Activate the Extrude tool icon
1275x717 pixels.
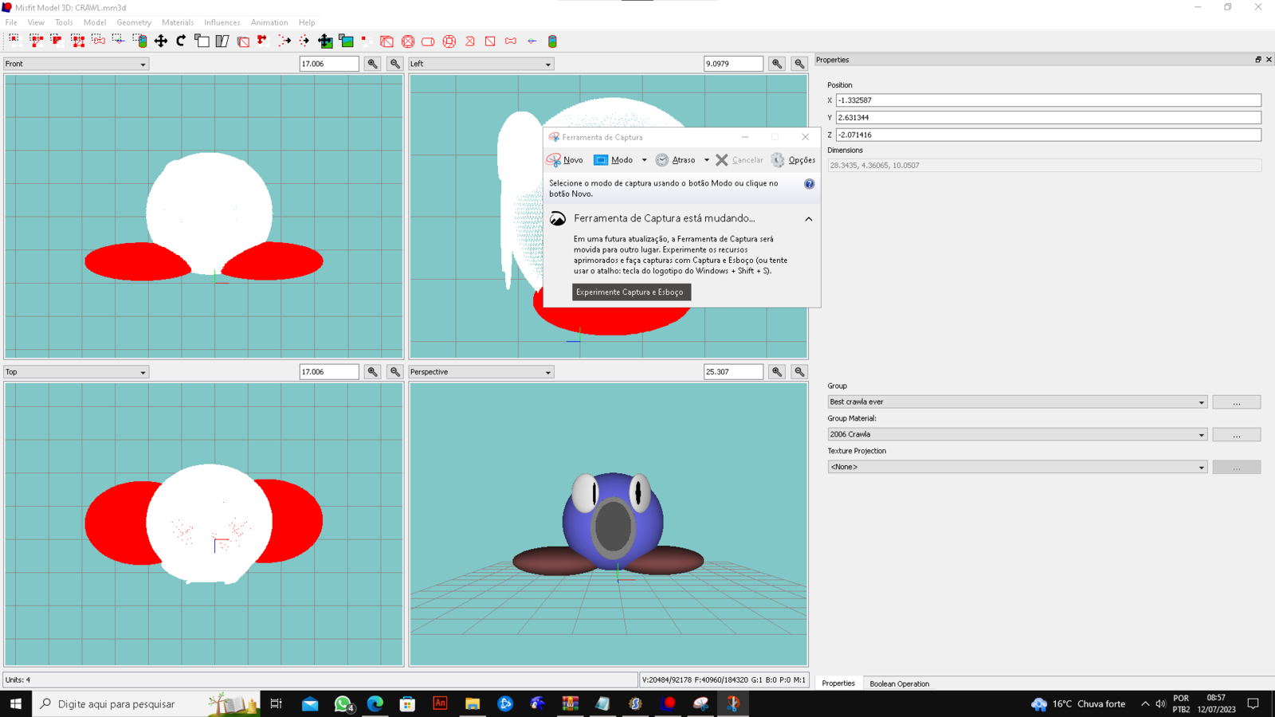point(243,41)
